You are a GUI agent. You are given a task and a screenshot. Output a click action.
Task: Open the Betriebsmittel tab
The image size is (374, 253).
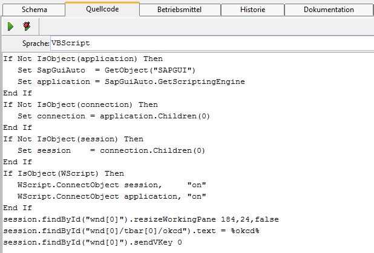click(x=180, y=10)
